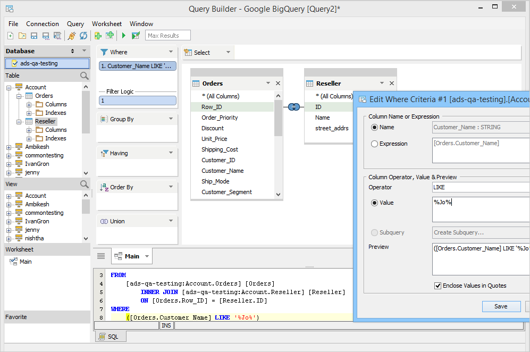Click the join link icon between Orders and Reseller

pyautogui.click(x=294, y=107)
